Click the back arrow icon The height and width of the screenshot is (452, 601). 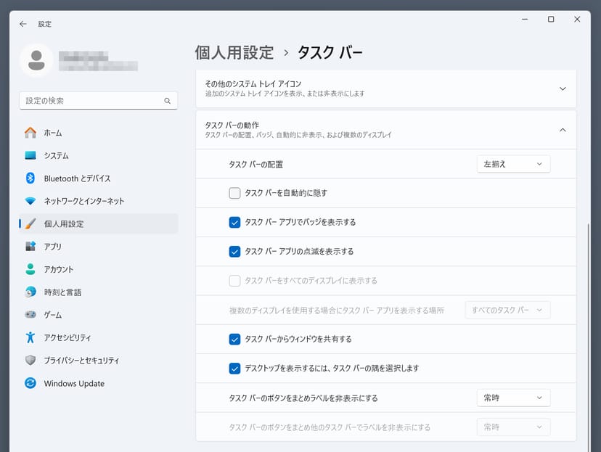pos(23,24)
